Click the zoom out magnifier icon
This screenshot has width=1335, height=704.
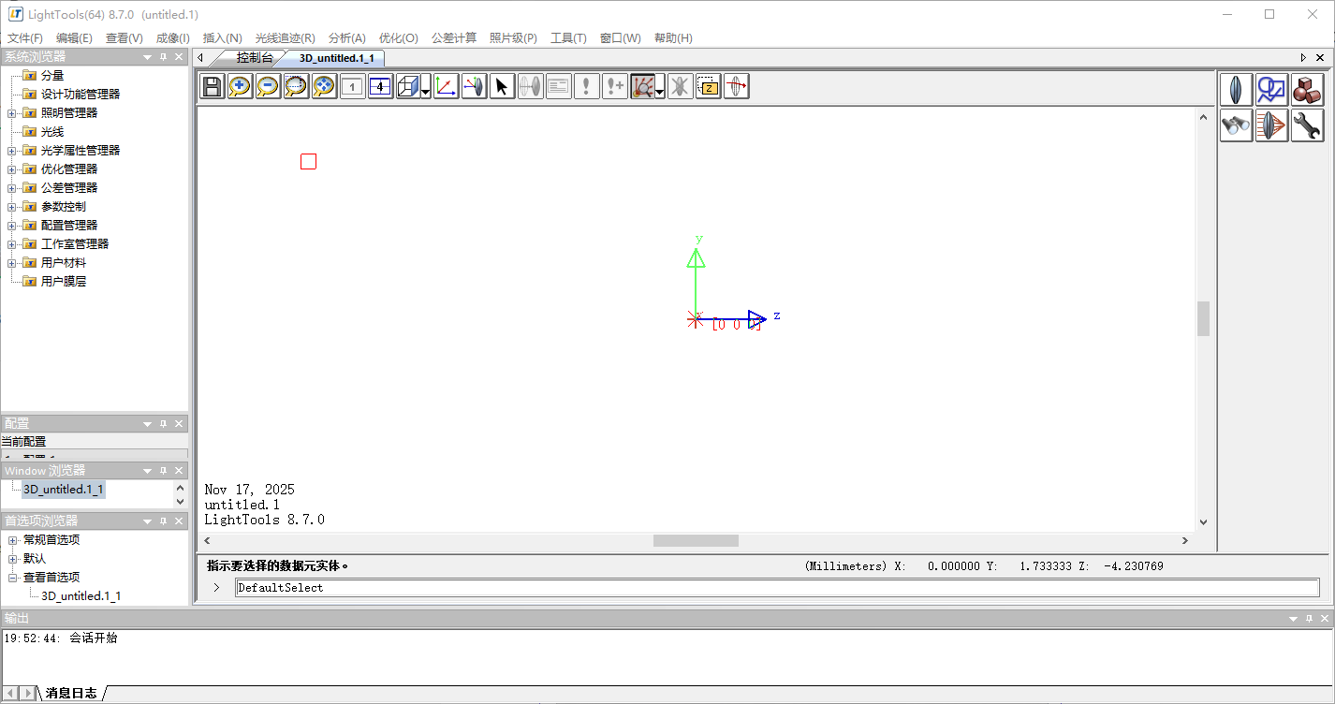tap(268, 87)
